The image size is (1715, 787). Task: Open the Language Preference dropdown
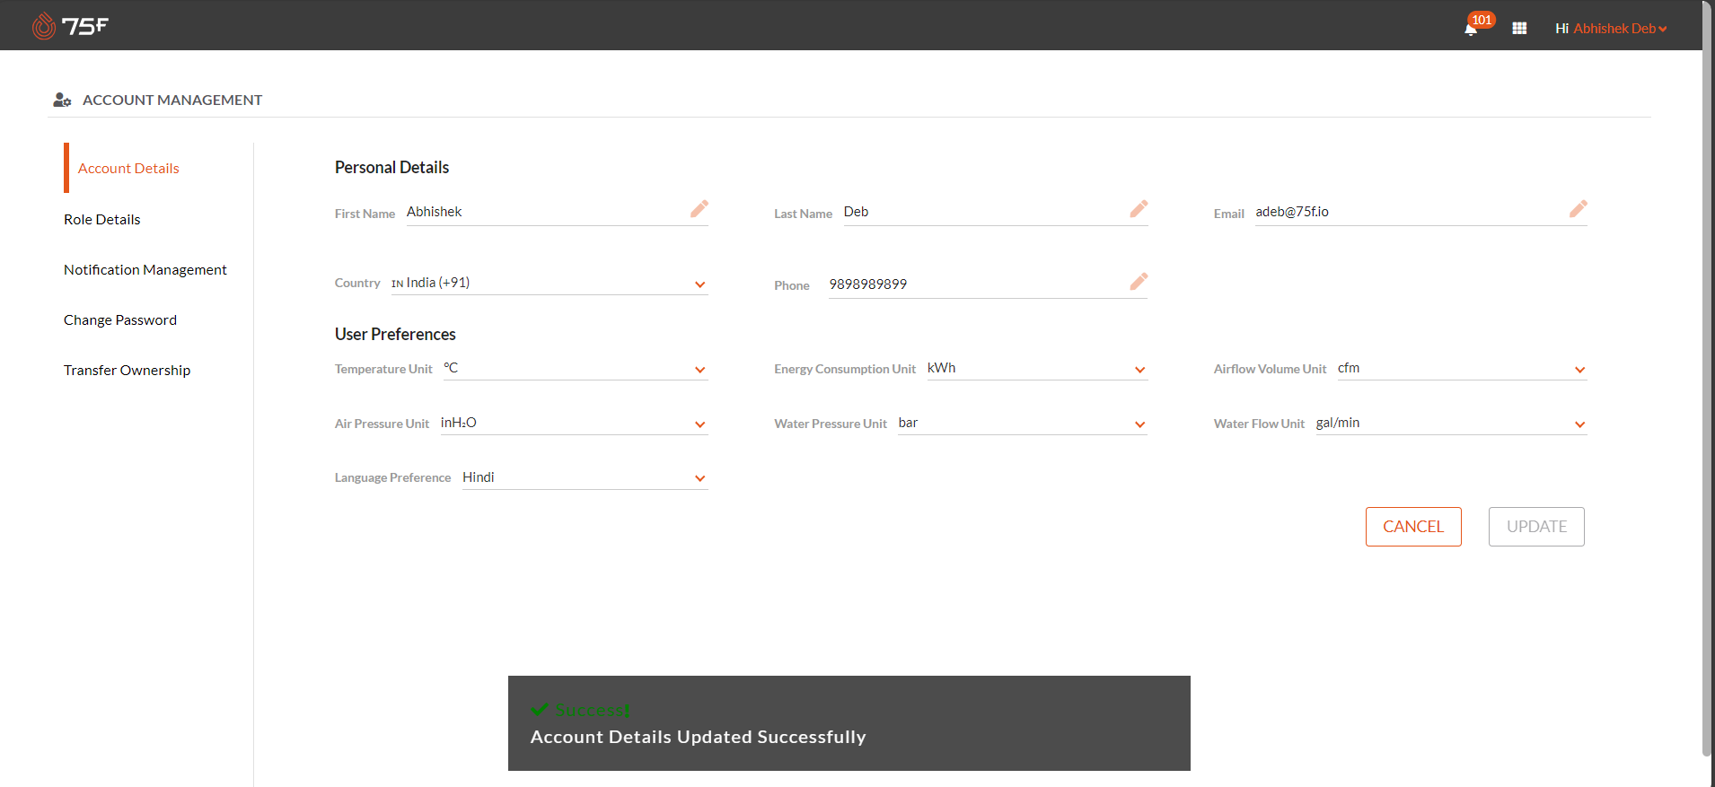pos(585,478)
